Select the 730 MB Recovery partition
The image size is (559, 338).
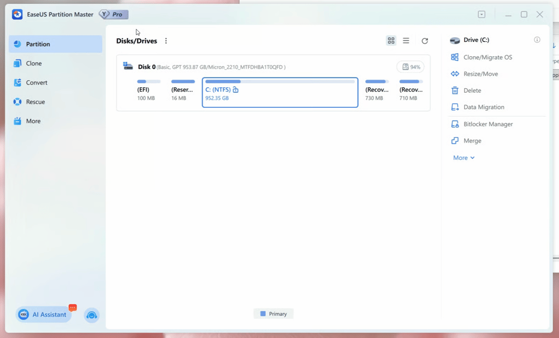(x=377, y=91)
